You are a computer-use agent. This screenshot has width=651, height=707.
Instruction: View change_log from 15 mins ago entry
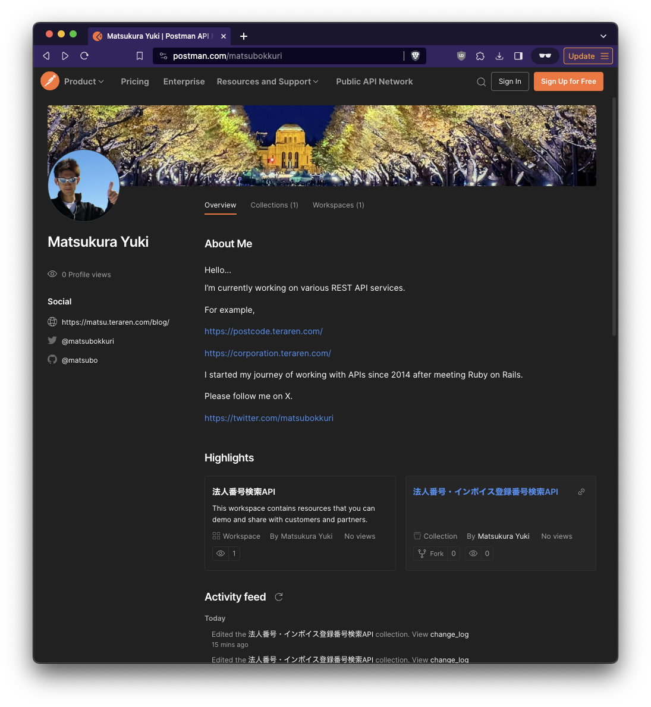click(449, 634)
